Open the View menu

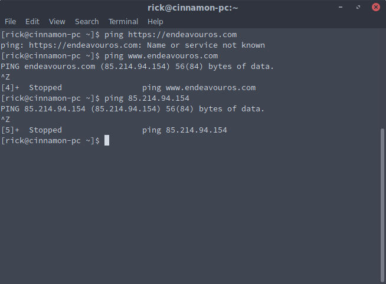[57, 22]
